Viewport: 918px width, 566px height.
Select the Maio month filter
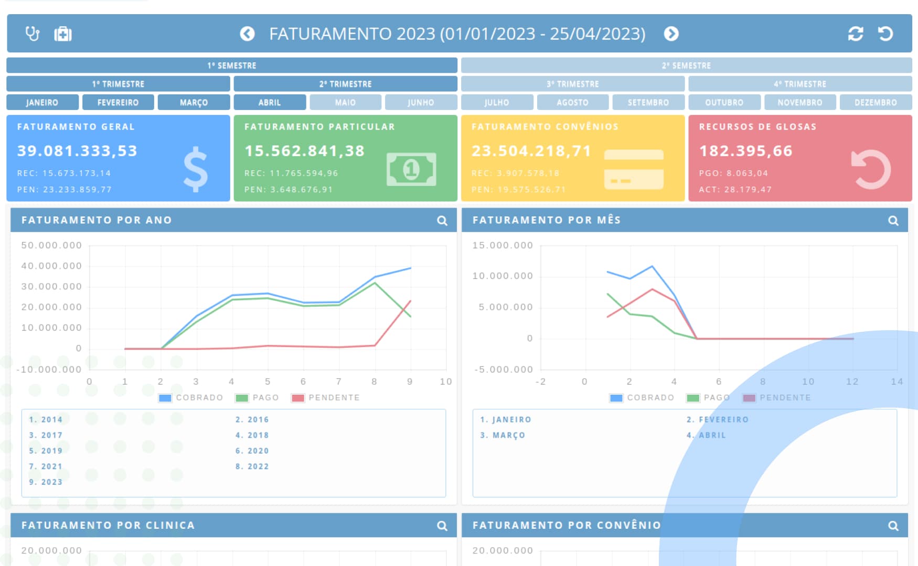click(x=346, y=102)
